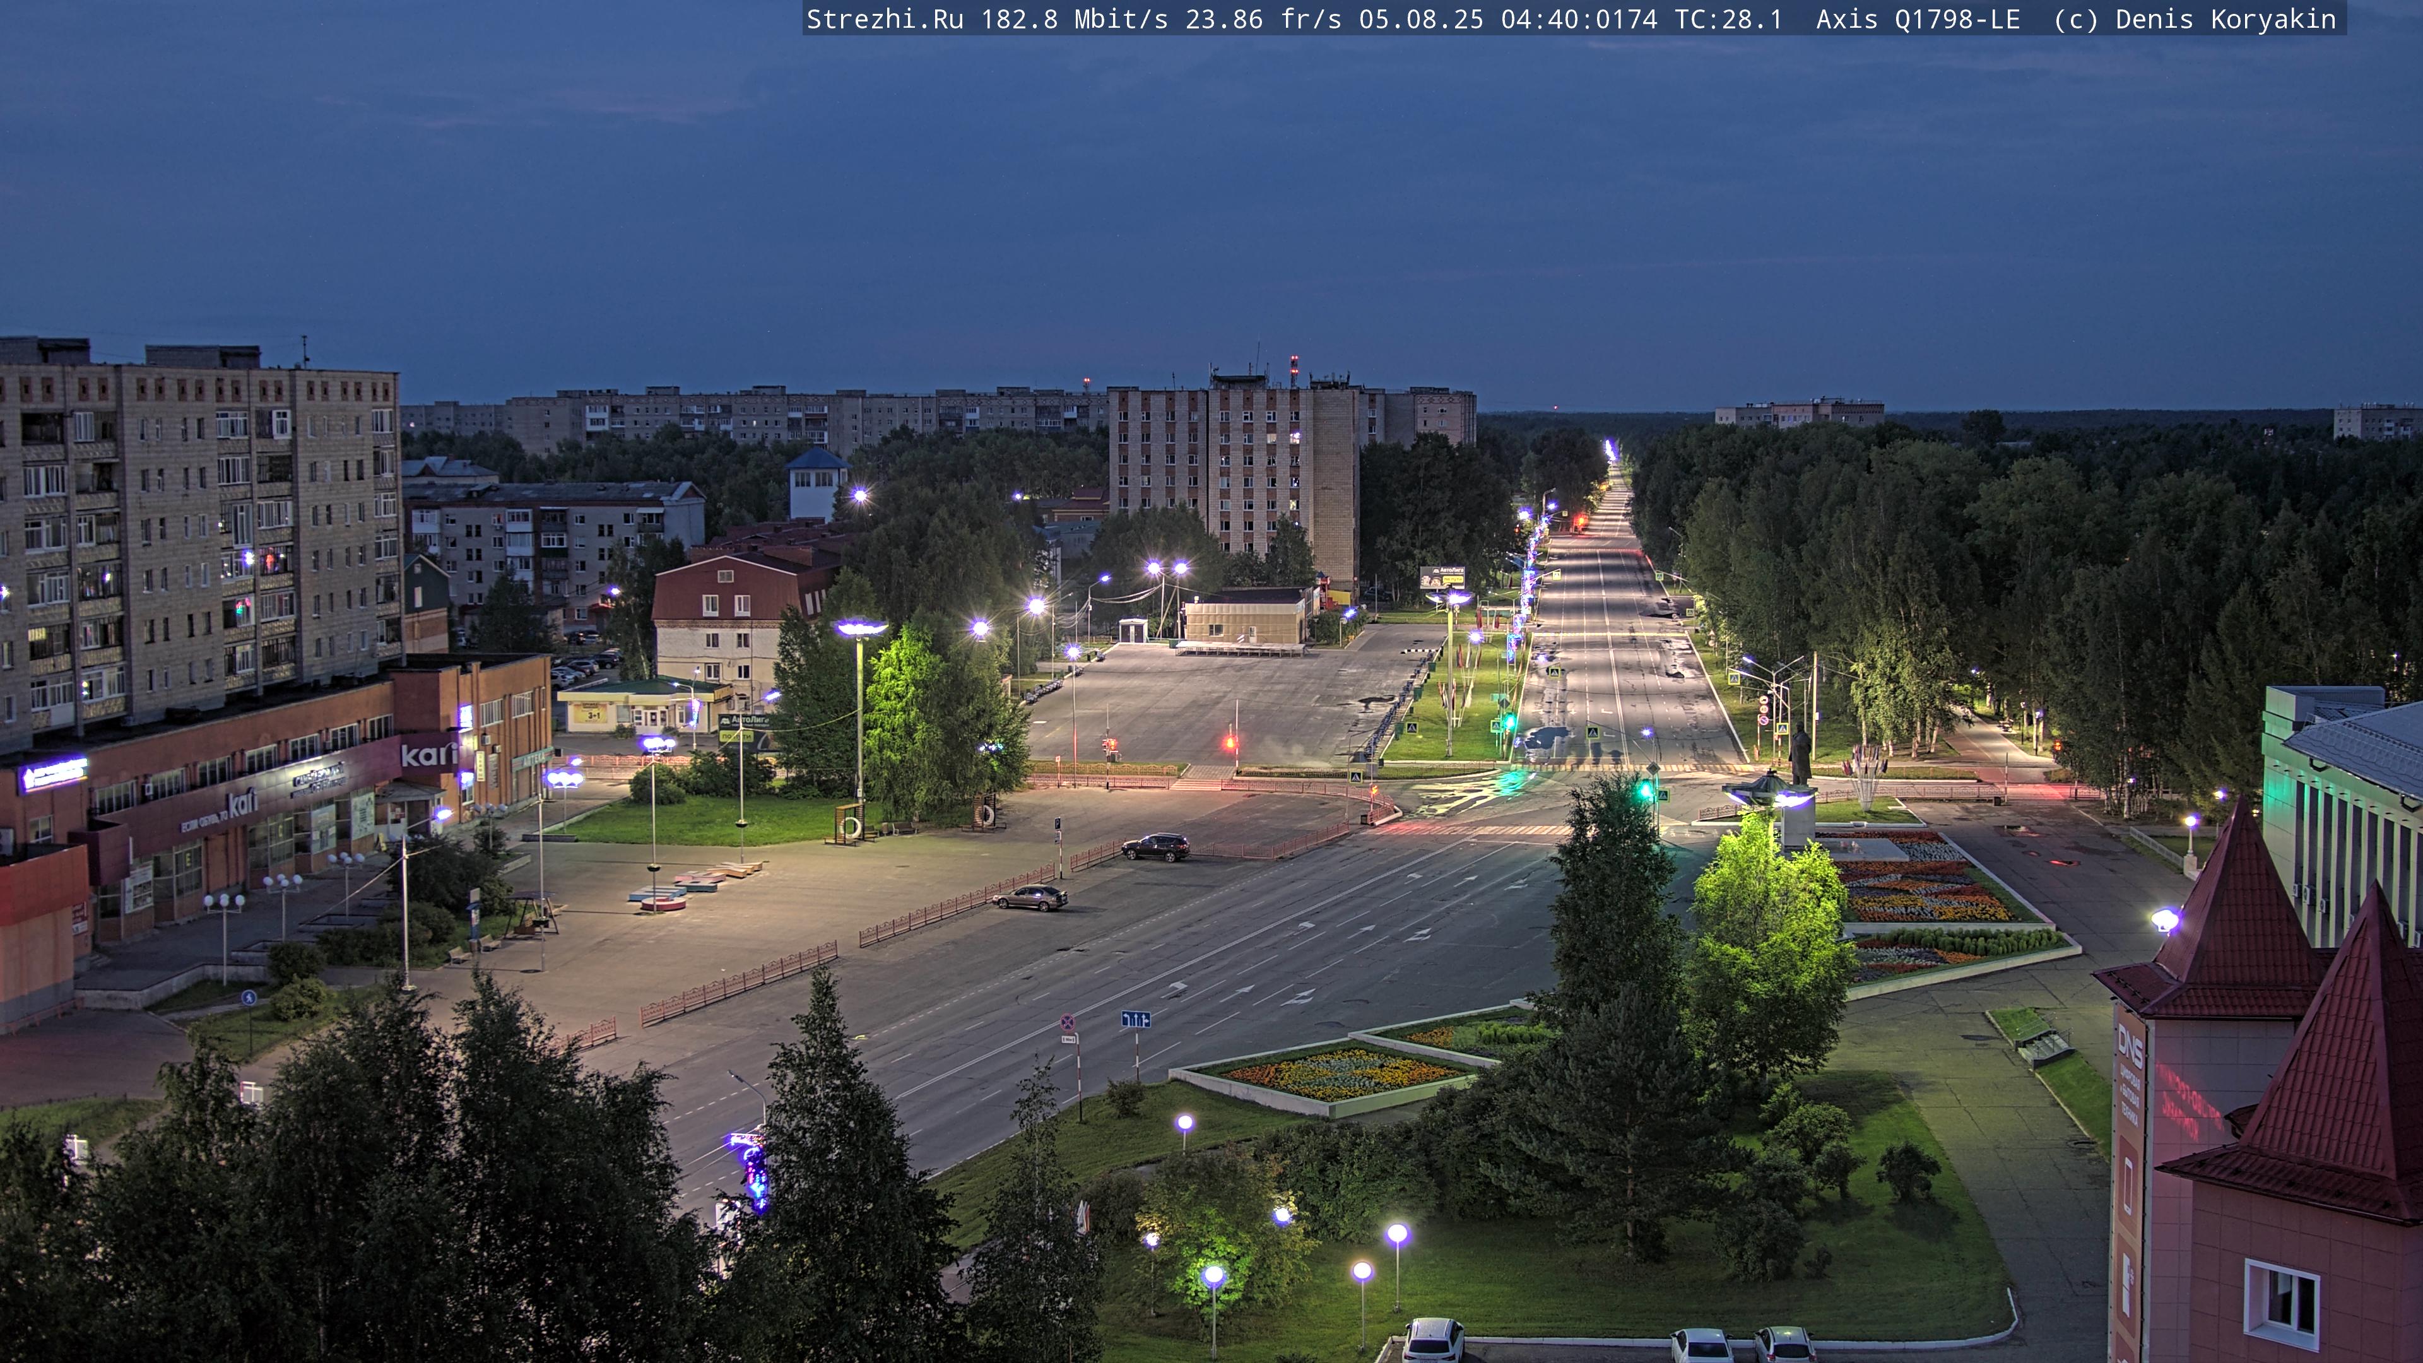Select the 182.8 Mbit/s bitrate value
This screenshot has width=2423, height=1363.
pyautogui.click(x=1074, y=20)
